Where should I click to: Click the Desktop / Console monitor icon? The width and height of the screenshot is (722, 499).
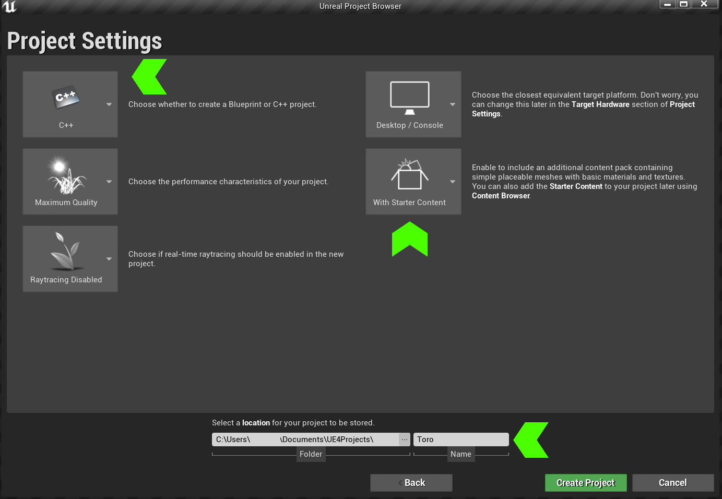pyautogui.click(x=410, y=98)
